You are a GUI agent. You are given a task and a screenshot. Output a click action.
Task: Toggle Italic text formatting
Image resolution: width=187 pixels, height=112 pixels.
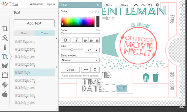coord(77,40)
